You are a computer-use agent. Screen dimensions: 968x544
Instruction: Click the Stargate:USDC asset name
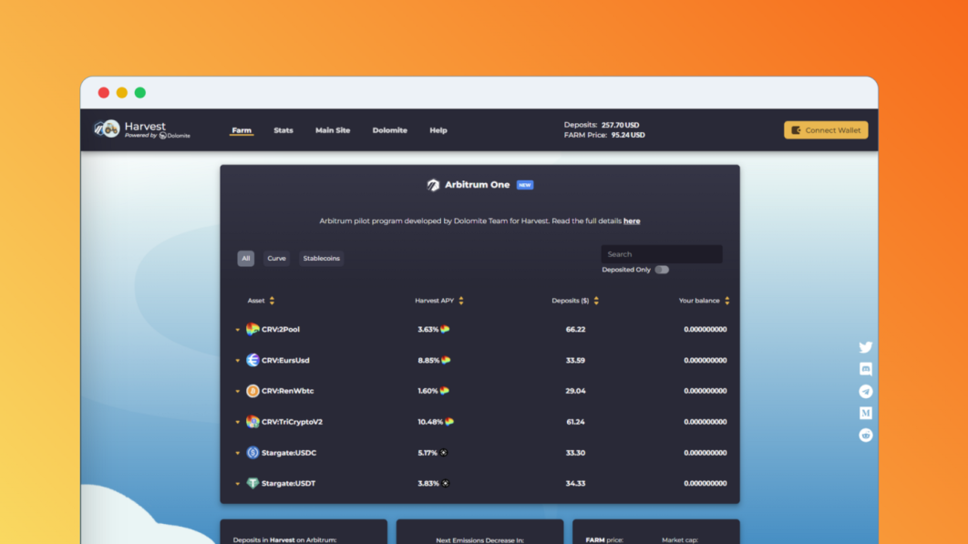pos(289,453)
